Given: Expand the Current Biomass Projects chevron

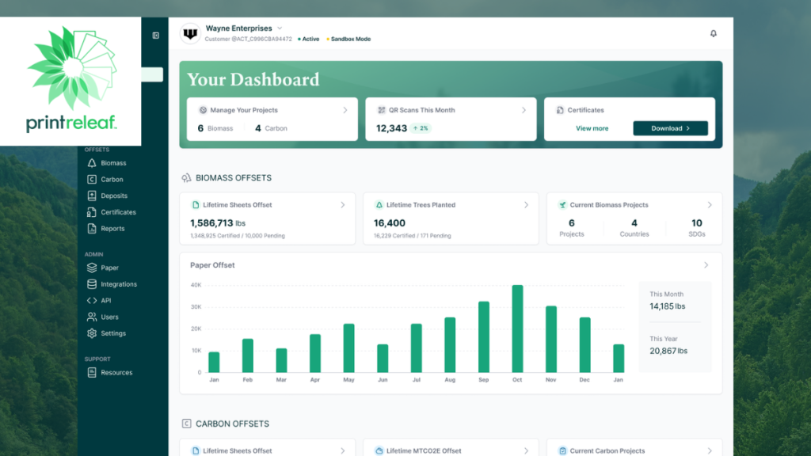Looking at the screenshot, I should click(x=710, y=205).
